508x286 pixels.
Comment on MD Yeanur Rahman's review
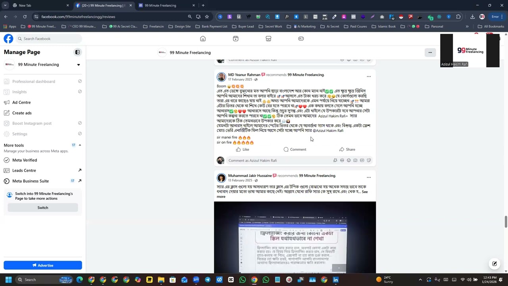295,149
